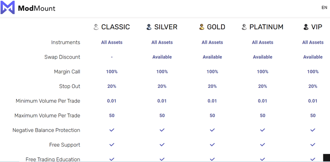Select the PLATINUM account heading
The height and width of the screenshot is (162, 330).
point(266,27)
